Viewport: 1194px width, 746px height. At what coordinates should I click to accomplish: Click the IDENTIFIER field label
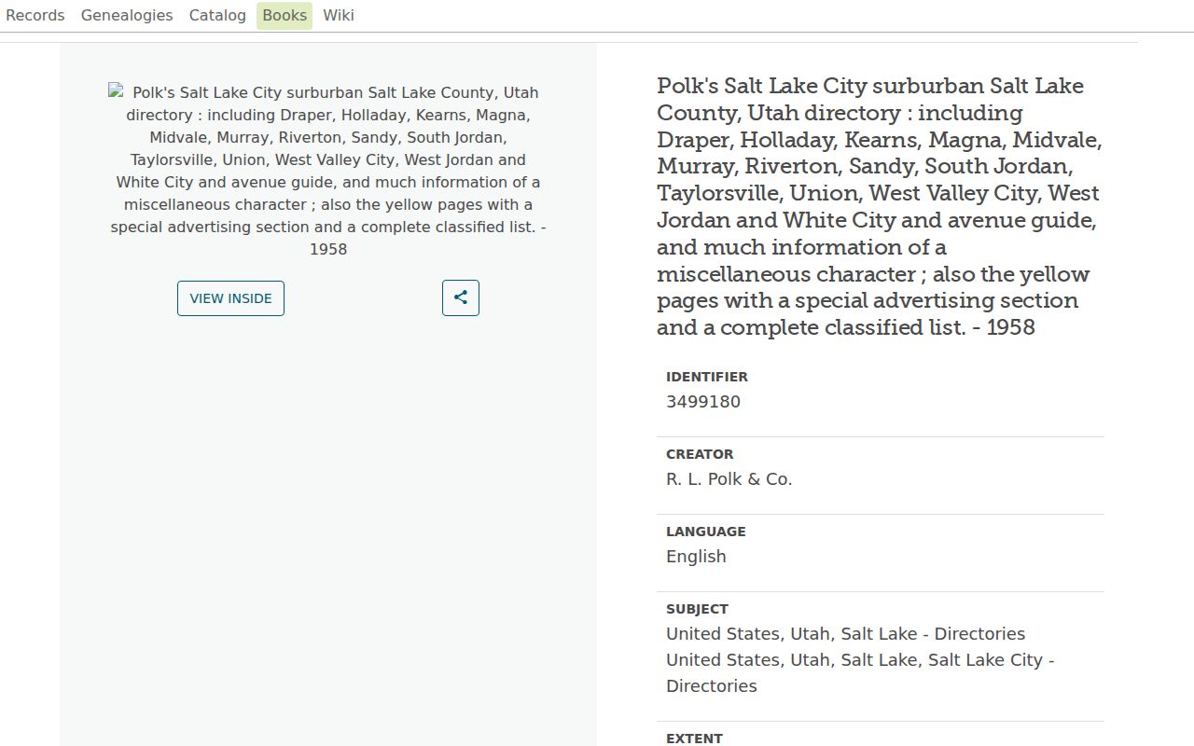coord(707,377)
